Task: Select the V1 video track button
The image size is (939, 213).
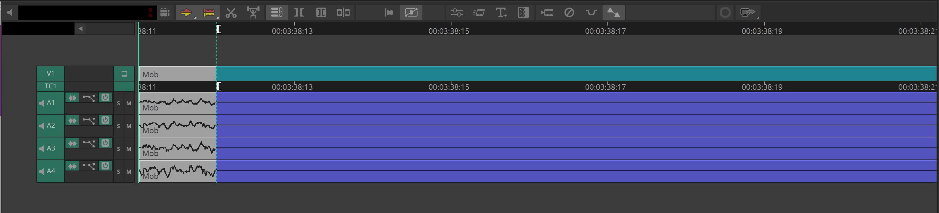Action: click(x=51, y=74)
